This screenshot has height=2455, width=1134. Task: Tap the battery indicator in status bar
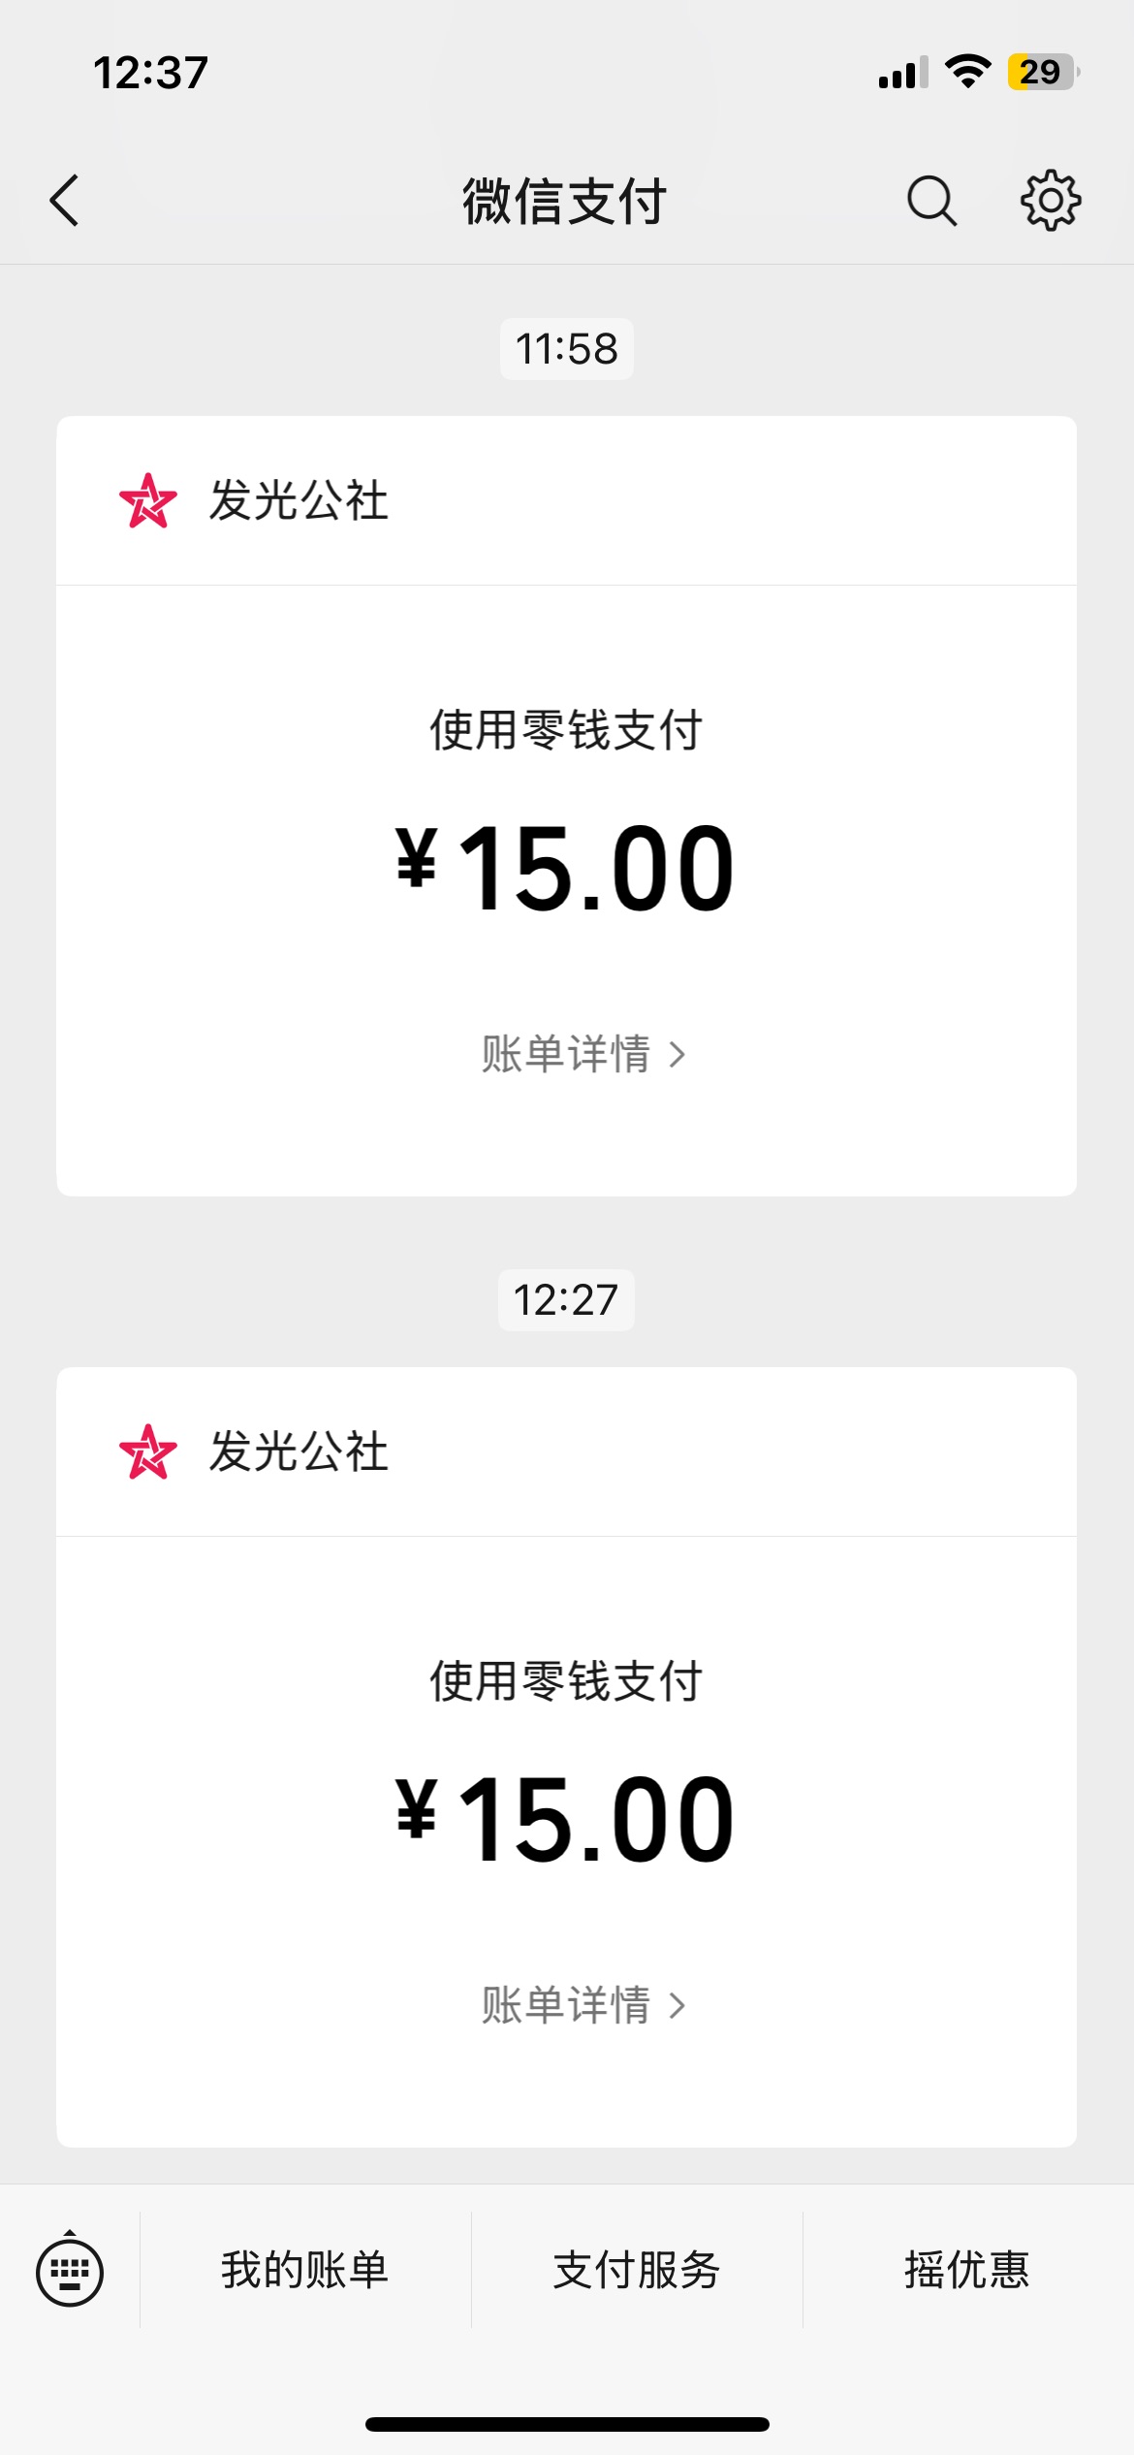pyautogui.click(x=1042, y=72)
